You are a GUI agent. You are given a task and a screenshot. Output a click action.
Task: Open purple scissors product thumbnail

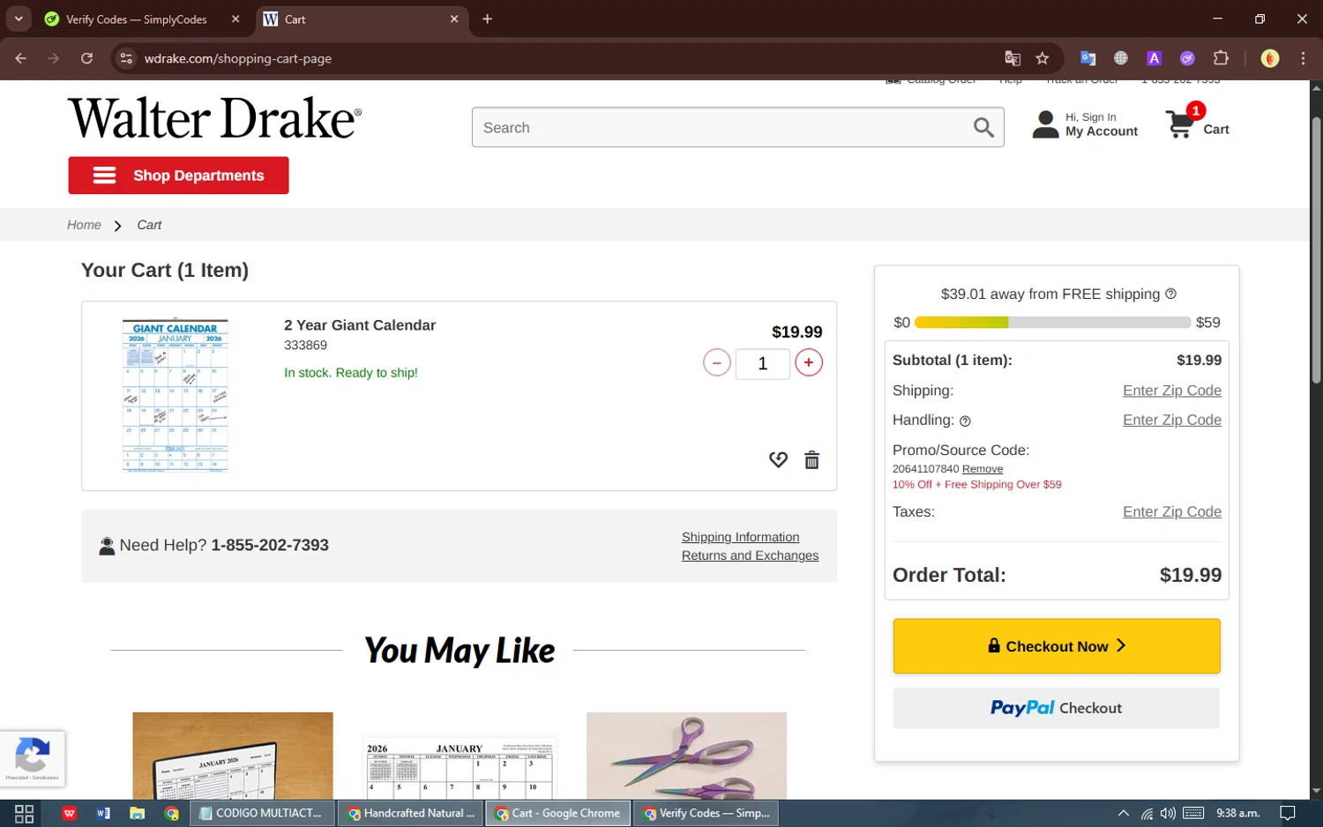pos(686,756)
